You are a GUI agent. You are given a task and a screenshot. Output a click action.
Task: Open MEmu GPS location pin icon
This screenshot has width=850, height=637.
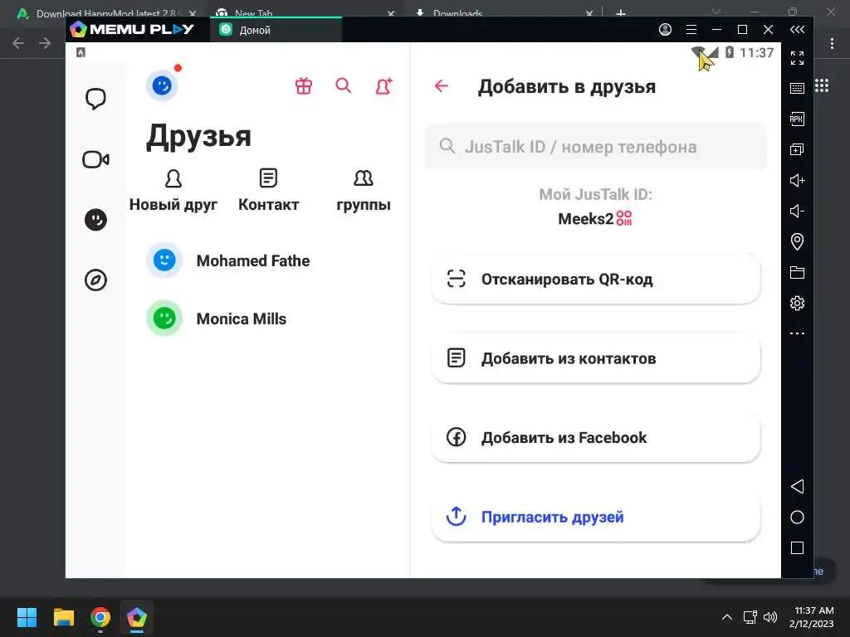[x=797, y=241]
